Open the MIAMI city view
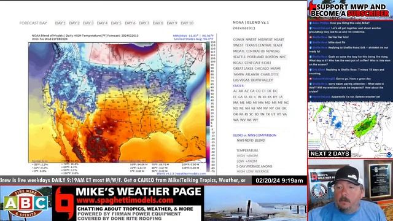This screenshot has height=221, width=393. point(276,68)
